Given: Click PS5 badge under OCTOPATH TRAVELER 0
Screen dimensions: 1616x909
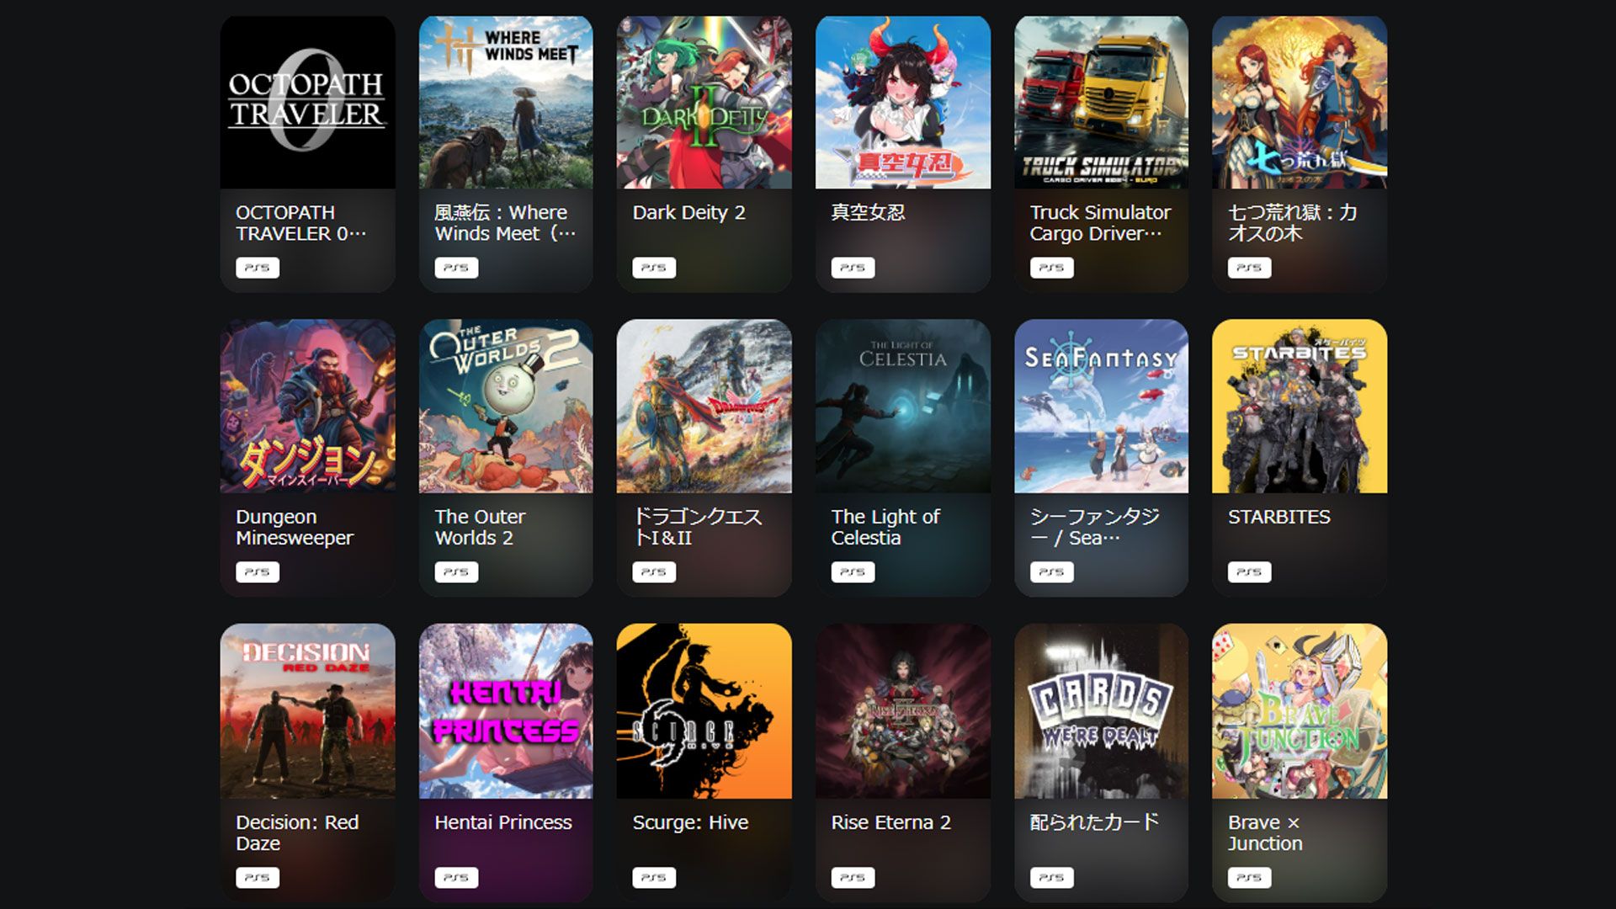Looking at the screenshot, I should 258,268.
